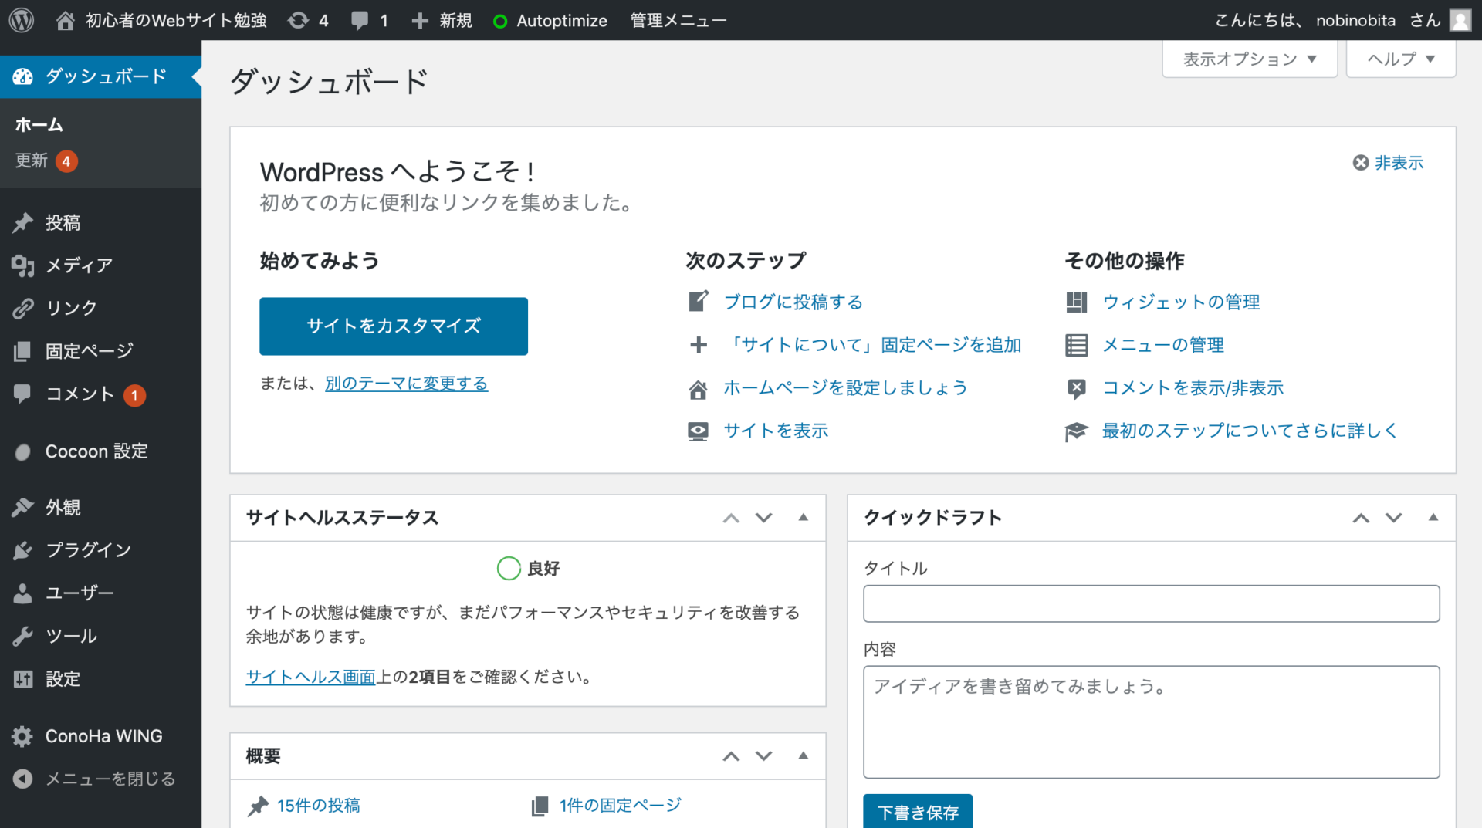Click the Autoptimize status circle icon
The height and width of the screenshot is (828, 1482).
coord(500,21)
